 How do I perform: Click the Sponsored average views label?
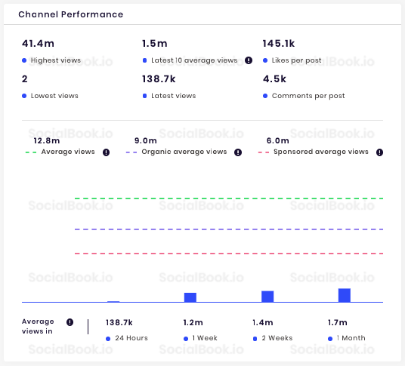click(321, 152)
